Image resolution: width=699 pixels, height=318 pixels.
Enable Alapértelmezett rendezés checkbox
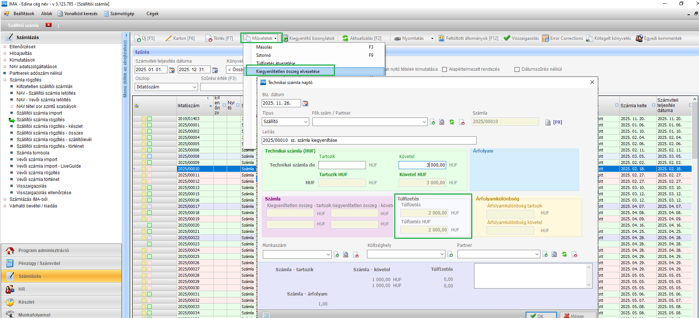(444, 69)
